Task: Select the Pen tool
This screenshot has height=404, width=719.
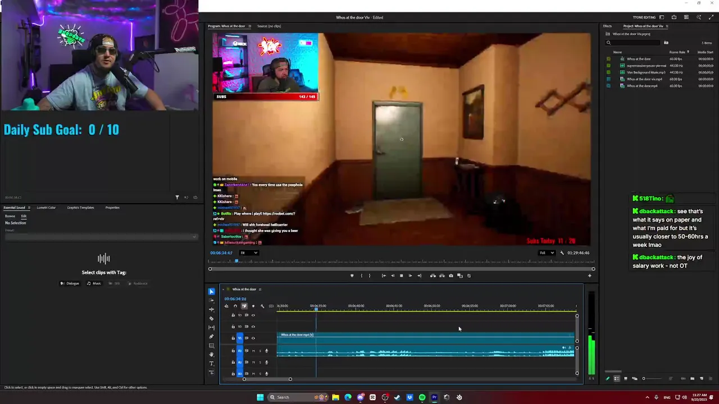Action: pyautogui.click(x=211, y=337)
